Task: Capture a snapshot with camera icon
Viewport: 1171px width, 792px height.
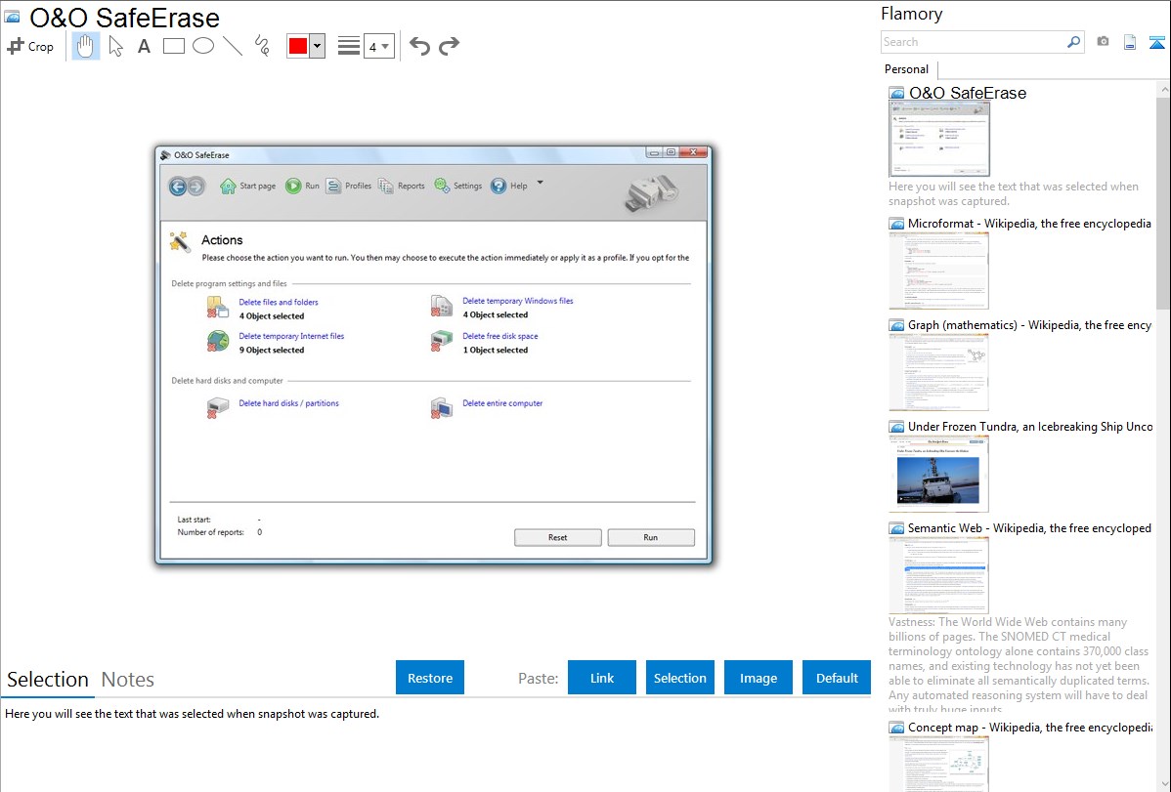Action: point(1103,42)
